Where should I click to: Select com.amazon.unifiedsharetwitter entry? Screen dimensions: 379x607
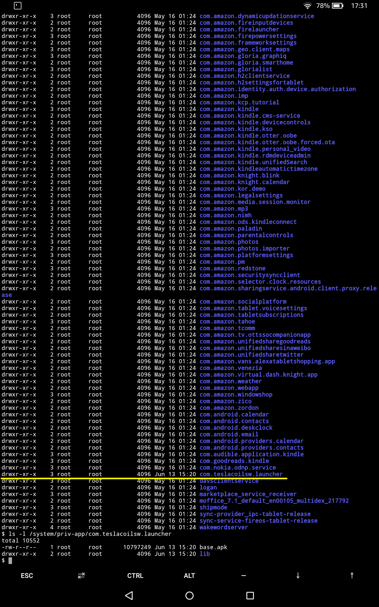(251, 355)
